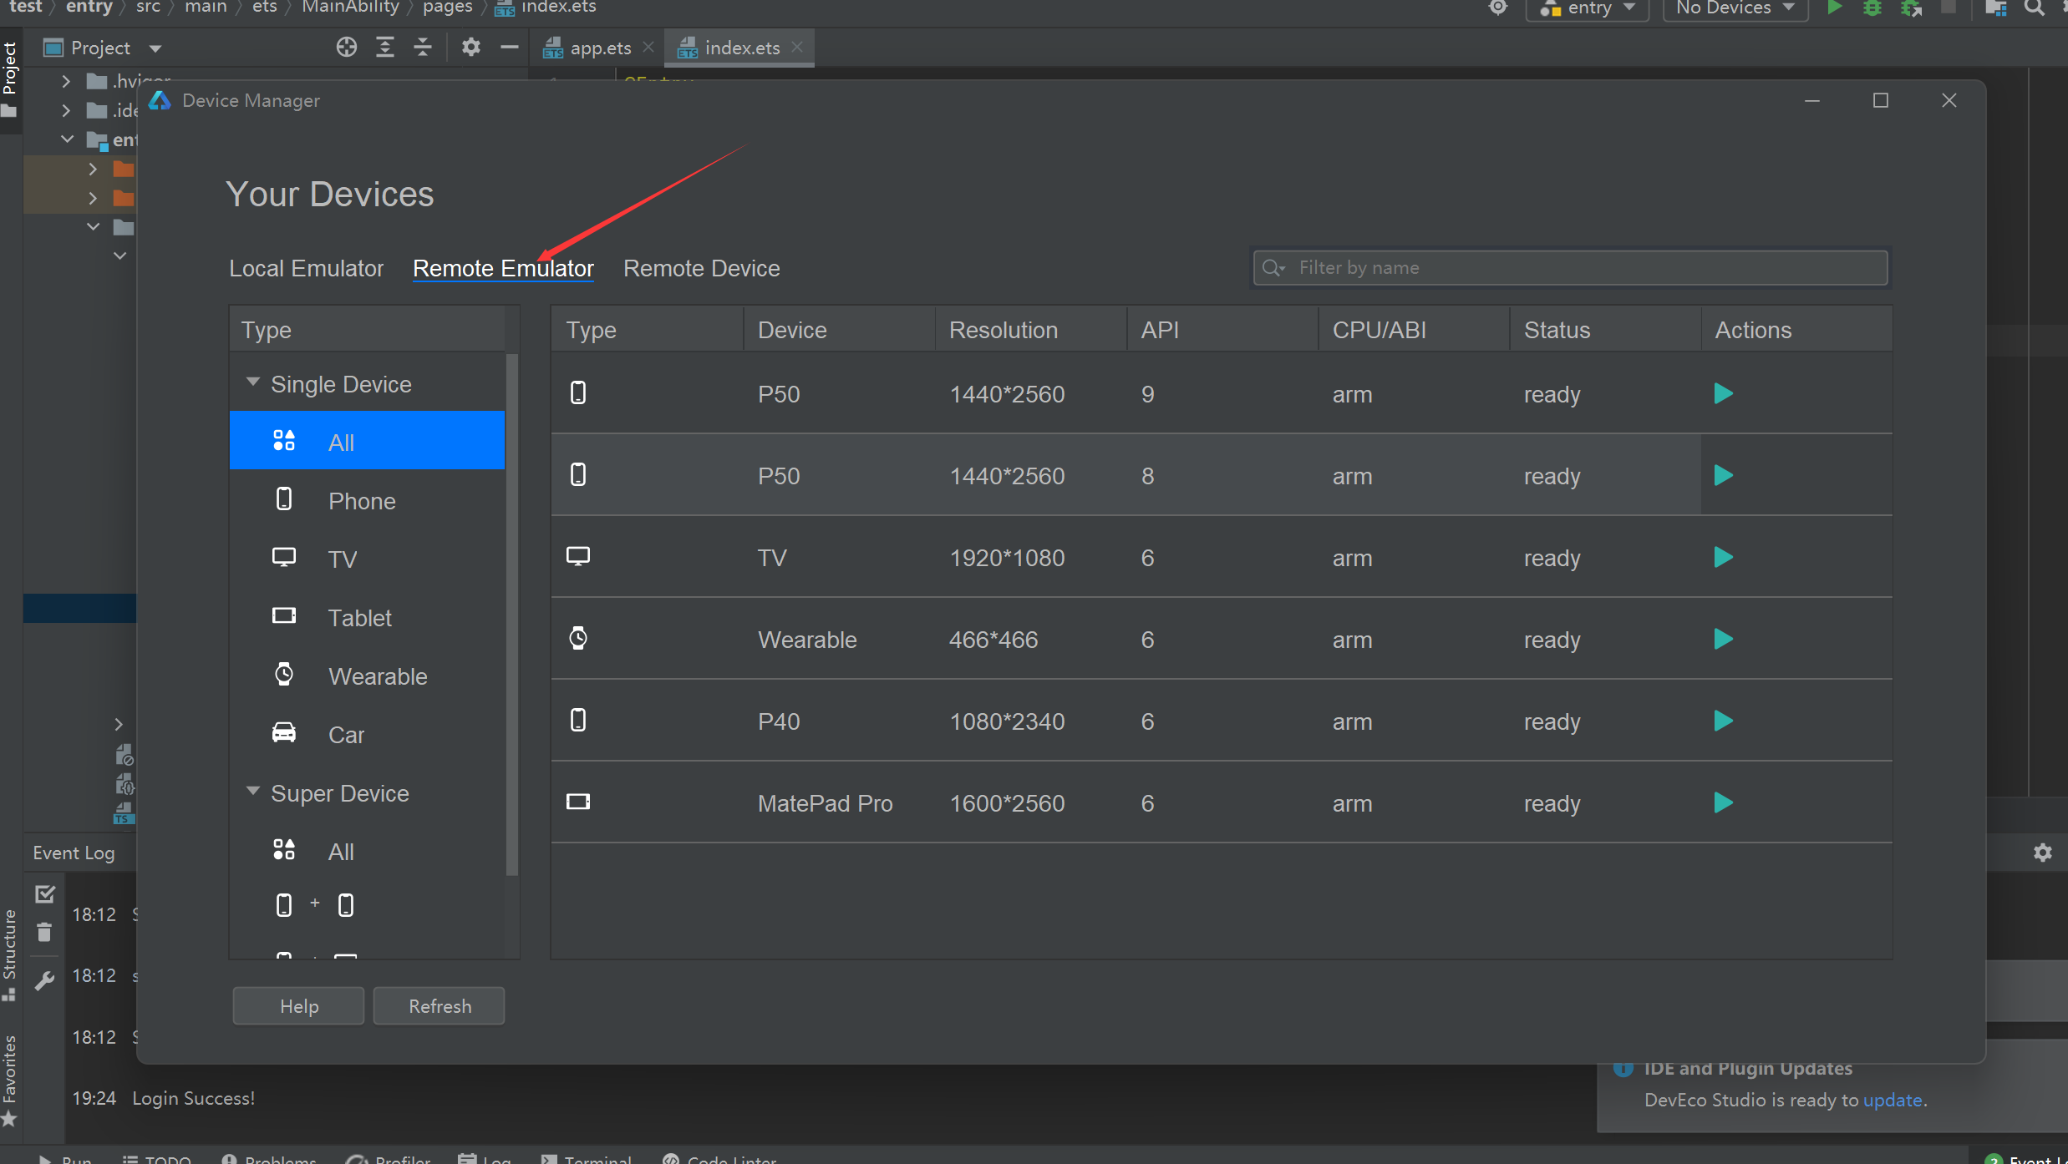Screen dimensions: 2068x1164
Task: Select Car device type filter
Action: coord(346,734)
